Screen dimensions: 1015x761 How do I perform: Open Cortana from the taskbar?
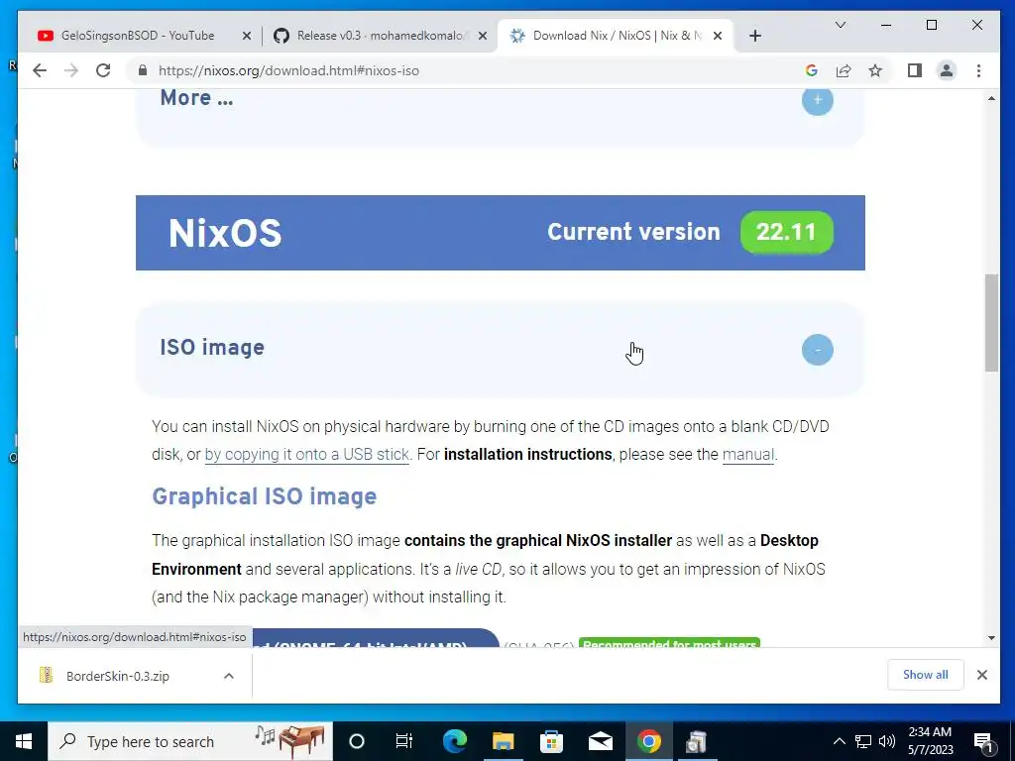(x=357, y=741)
